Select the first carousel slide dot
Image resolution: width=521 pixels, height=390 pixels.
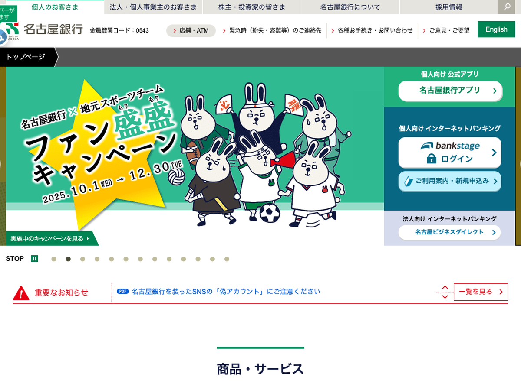[54, 259]
